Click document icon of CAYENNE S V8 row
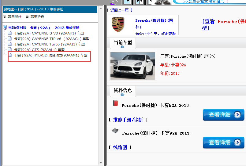The height and width of the screenshot is (166, 246). (x=10, y=33)
